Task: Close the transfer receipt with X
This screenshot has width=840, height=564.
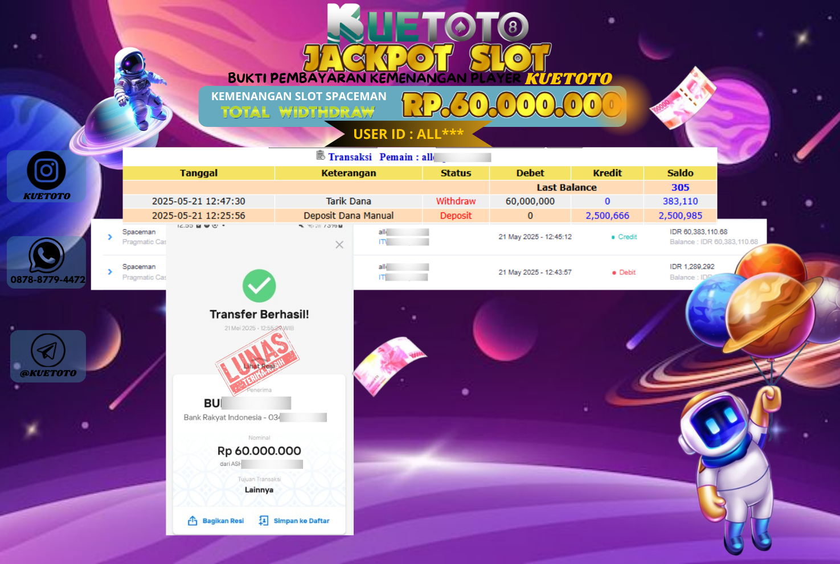Action: click(x=339, y=245)
